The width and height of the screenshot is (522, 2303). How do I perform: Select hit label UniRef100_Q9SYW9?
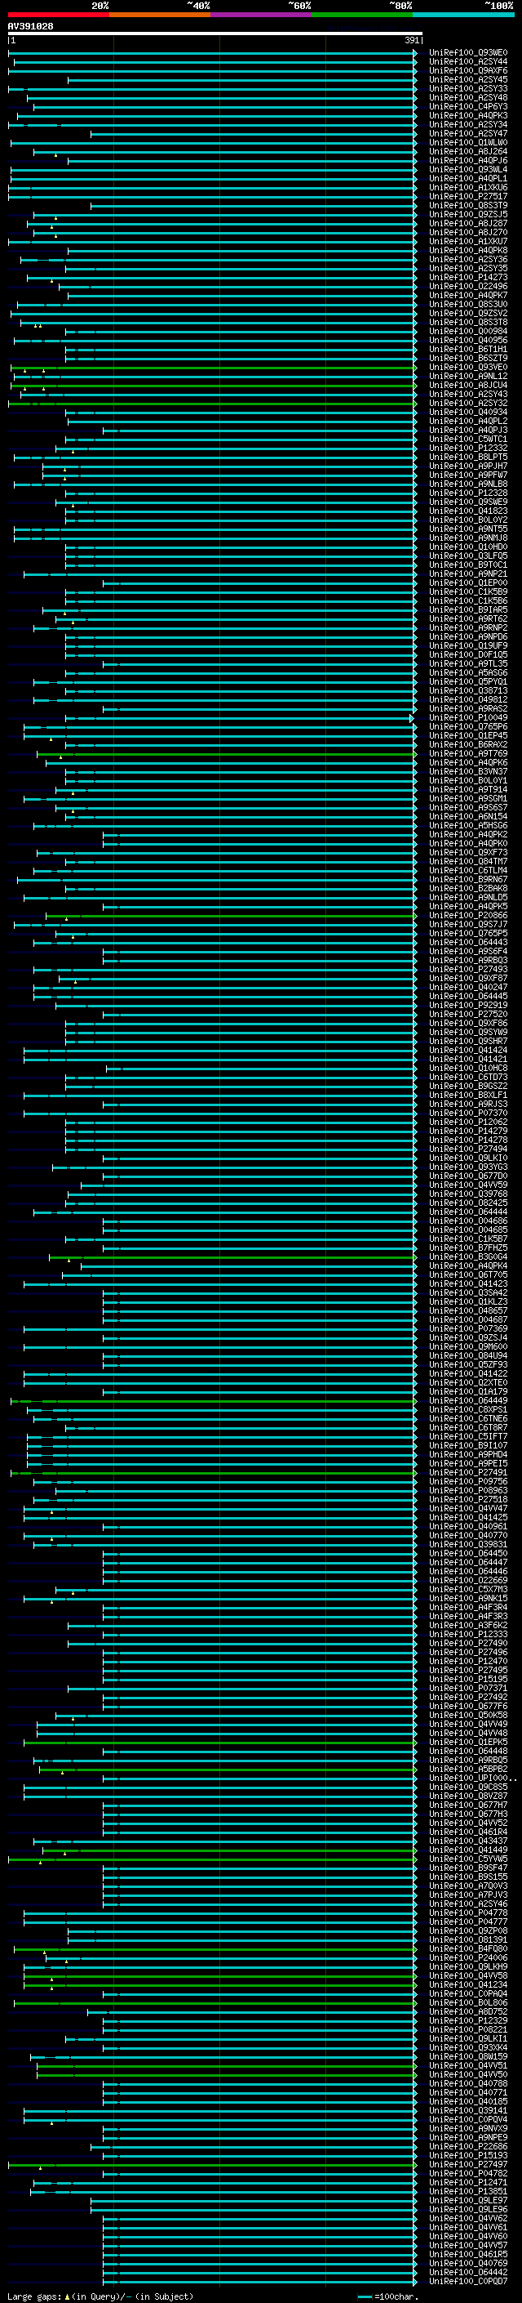(x=468, y=1033)
